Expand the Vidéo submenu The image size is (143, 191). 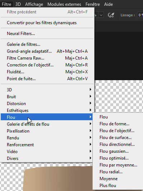pyautogui.click(x=47, y=152)
